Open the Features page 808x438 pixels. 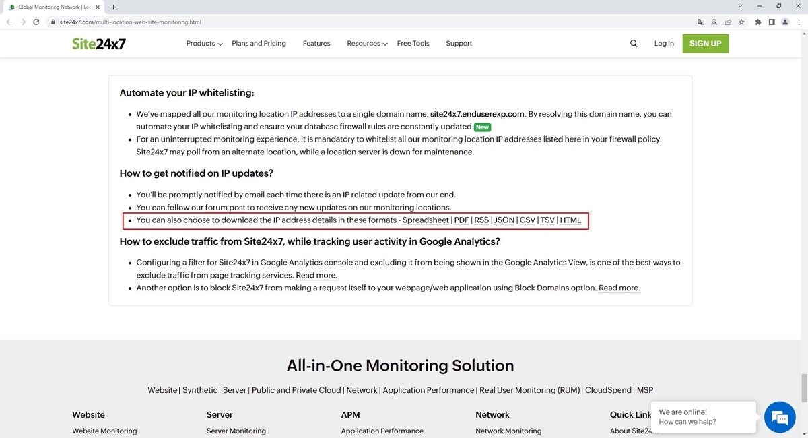coord(316,44)
